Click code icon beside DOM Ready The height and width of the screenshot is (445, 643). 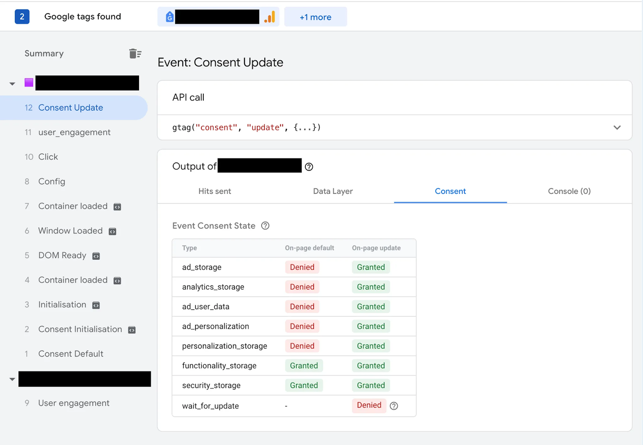(96, 256)
